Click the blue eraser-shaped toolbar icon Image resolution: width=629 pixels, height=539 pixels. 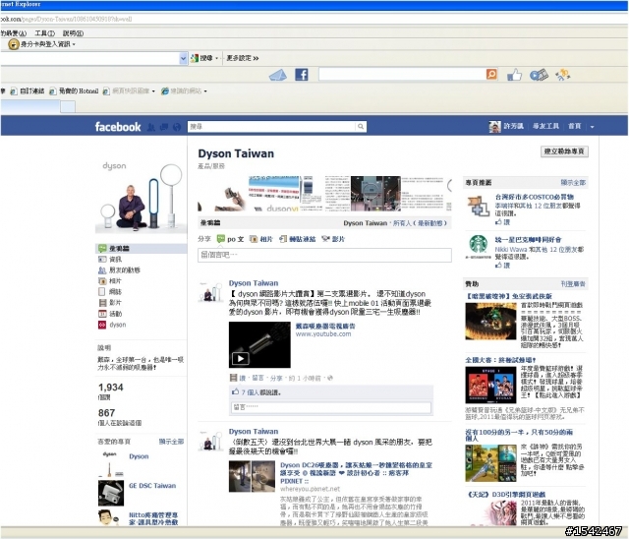pos(277,75)
